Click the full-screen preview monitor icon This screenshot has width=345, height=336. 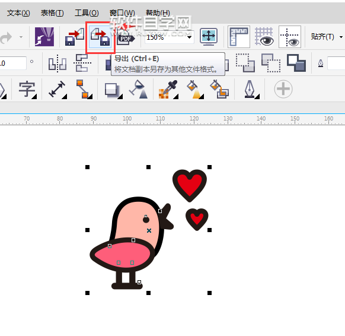coord(209,37)
